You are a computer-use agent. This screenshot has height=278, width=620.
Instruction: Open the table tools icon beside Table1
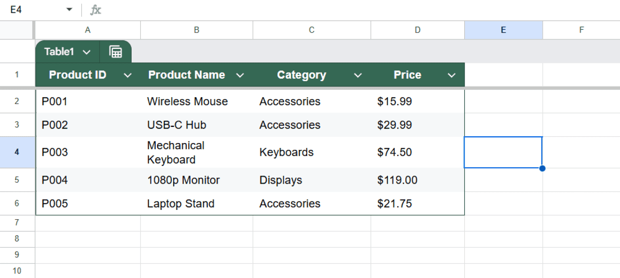115,52
